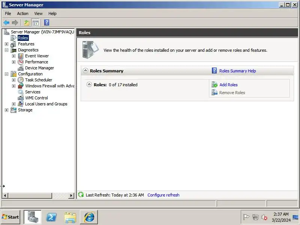Collapse the Roles Summary section chevron
The height and width of the screenshot is (225, 300).
(x=85, y=70)
